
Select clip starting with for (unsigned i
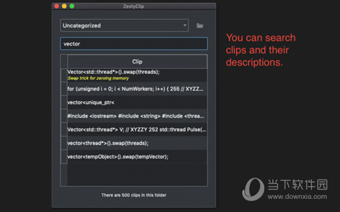pyautogui.click(x=137, y=89)
